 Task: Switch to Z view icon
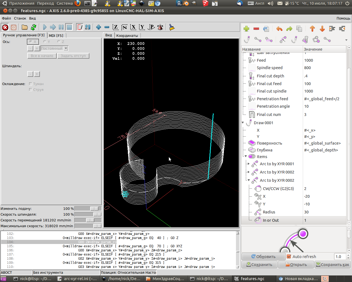116,27
